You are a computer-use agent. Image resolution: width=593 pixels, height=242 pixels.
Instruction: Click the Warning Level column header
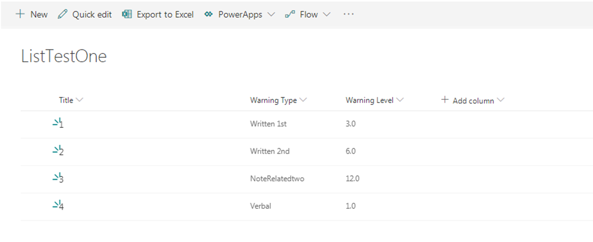tap(370, 100)
